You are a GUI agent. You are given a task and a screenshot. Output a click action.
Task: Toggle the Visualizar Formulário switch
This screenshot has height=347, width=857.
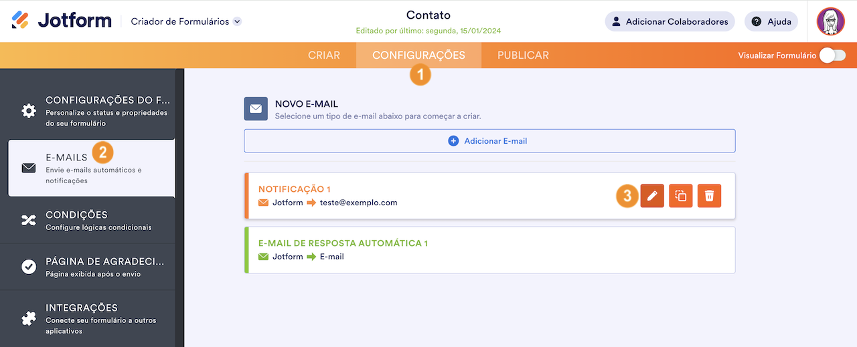(x=832, y=55)
